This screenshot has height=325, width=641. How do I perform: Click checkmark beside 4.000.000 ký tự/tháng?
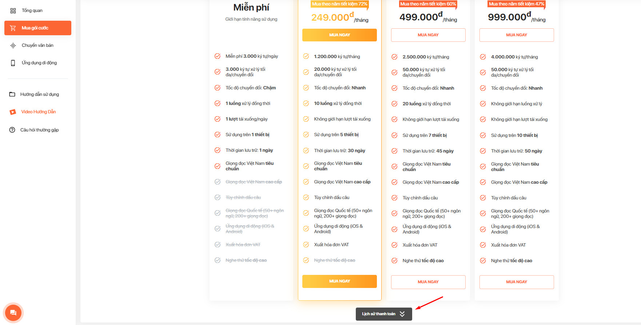coord(483,57)
